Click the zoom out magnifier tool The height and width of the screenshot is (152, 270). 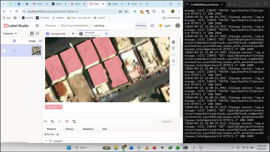(173, 61)
